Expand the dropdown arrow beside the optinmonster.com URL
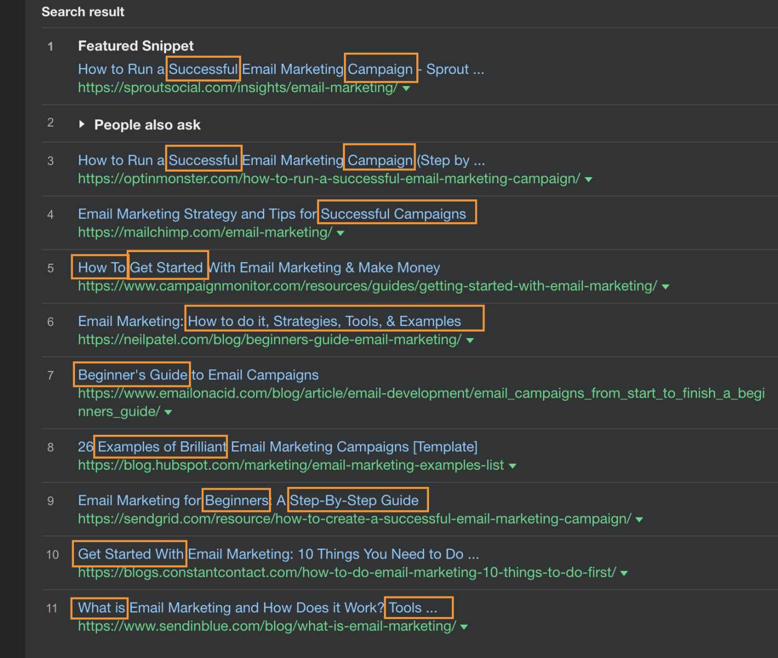Screen dimensions: 778x658 589,180
